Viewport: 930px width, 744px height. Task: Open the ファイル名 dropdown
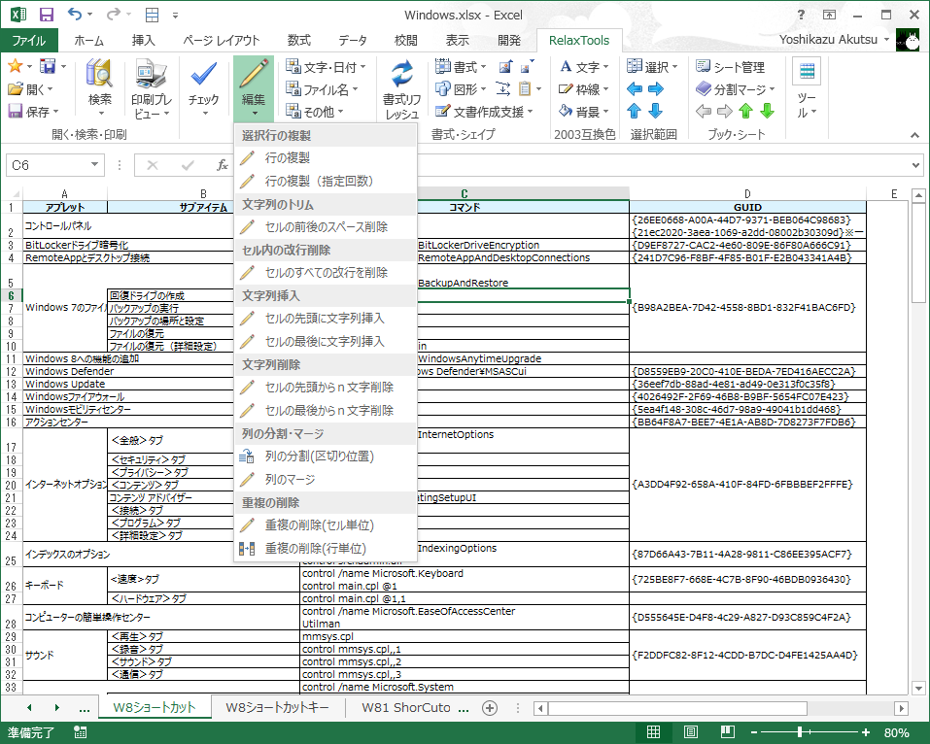(x=322, y=89)
